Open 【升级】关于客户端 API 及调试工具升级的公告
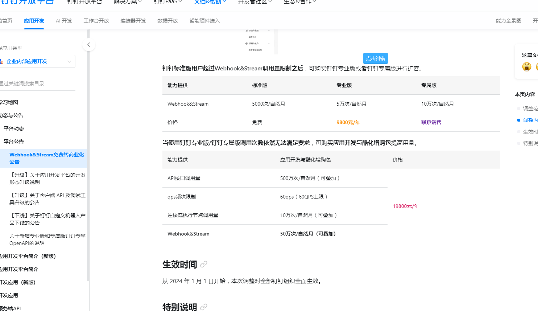Viewport: 538px width, 311px height. click(x=47, y=199)
